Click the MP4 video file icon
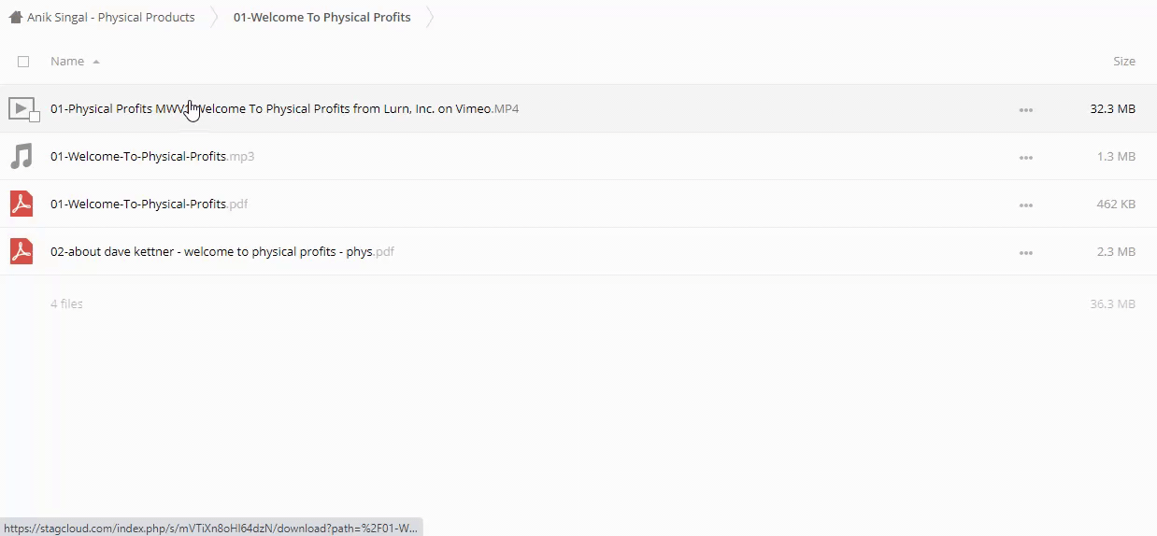Image resolution: width=1157 pixels, height=536 pixels. pyautogui.click(x=22, y=108)
